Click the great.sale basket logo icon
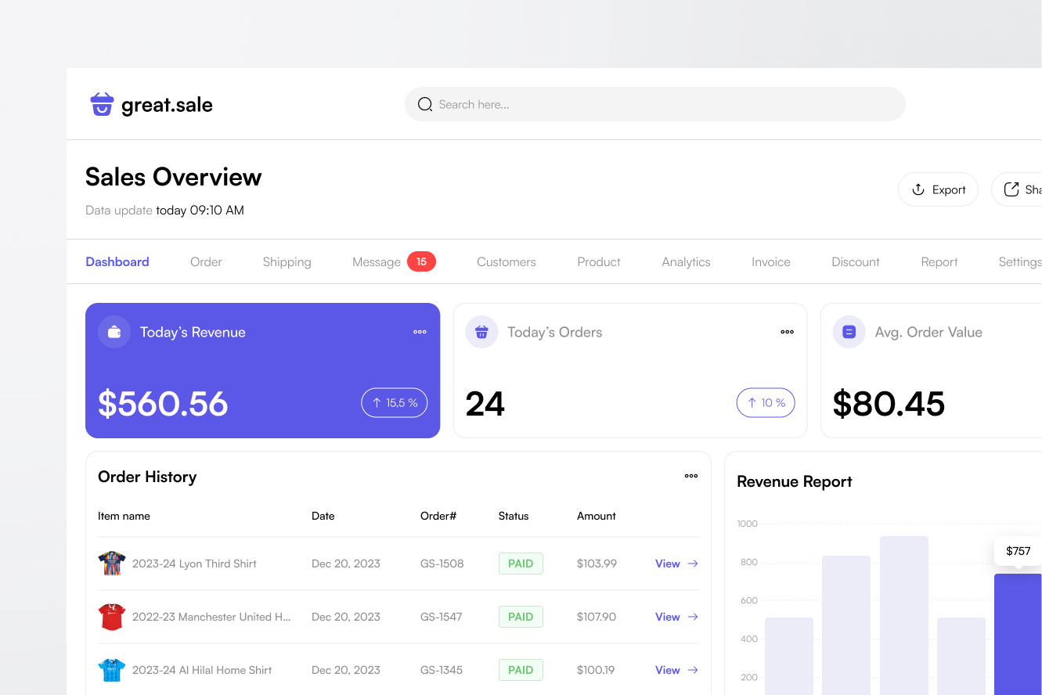This screenshot has width=1042, height=695. coord(101,103)
